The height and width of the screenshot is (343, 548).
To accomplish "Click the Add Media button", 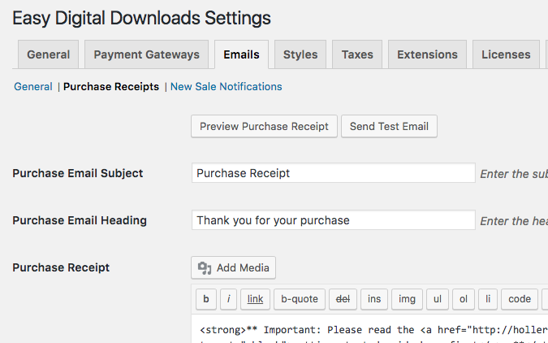I will 234,267.
